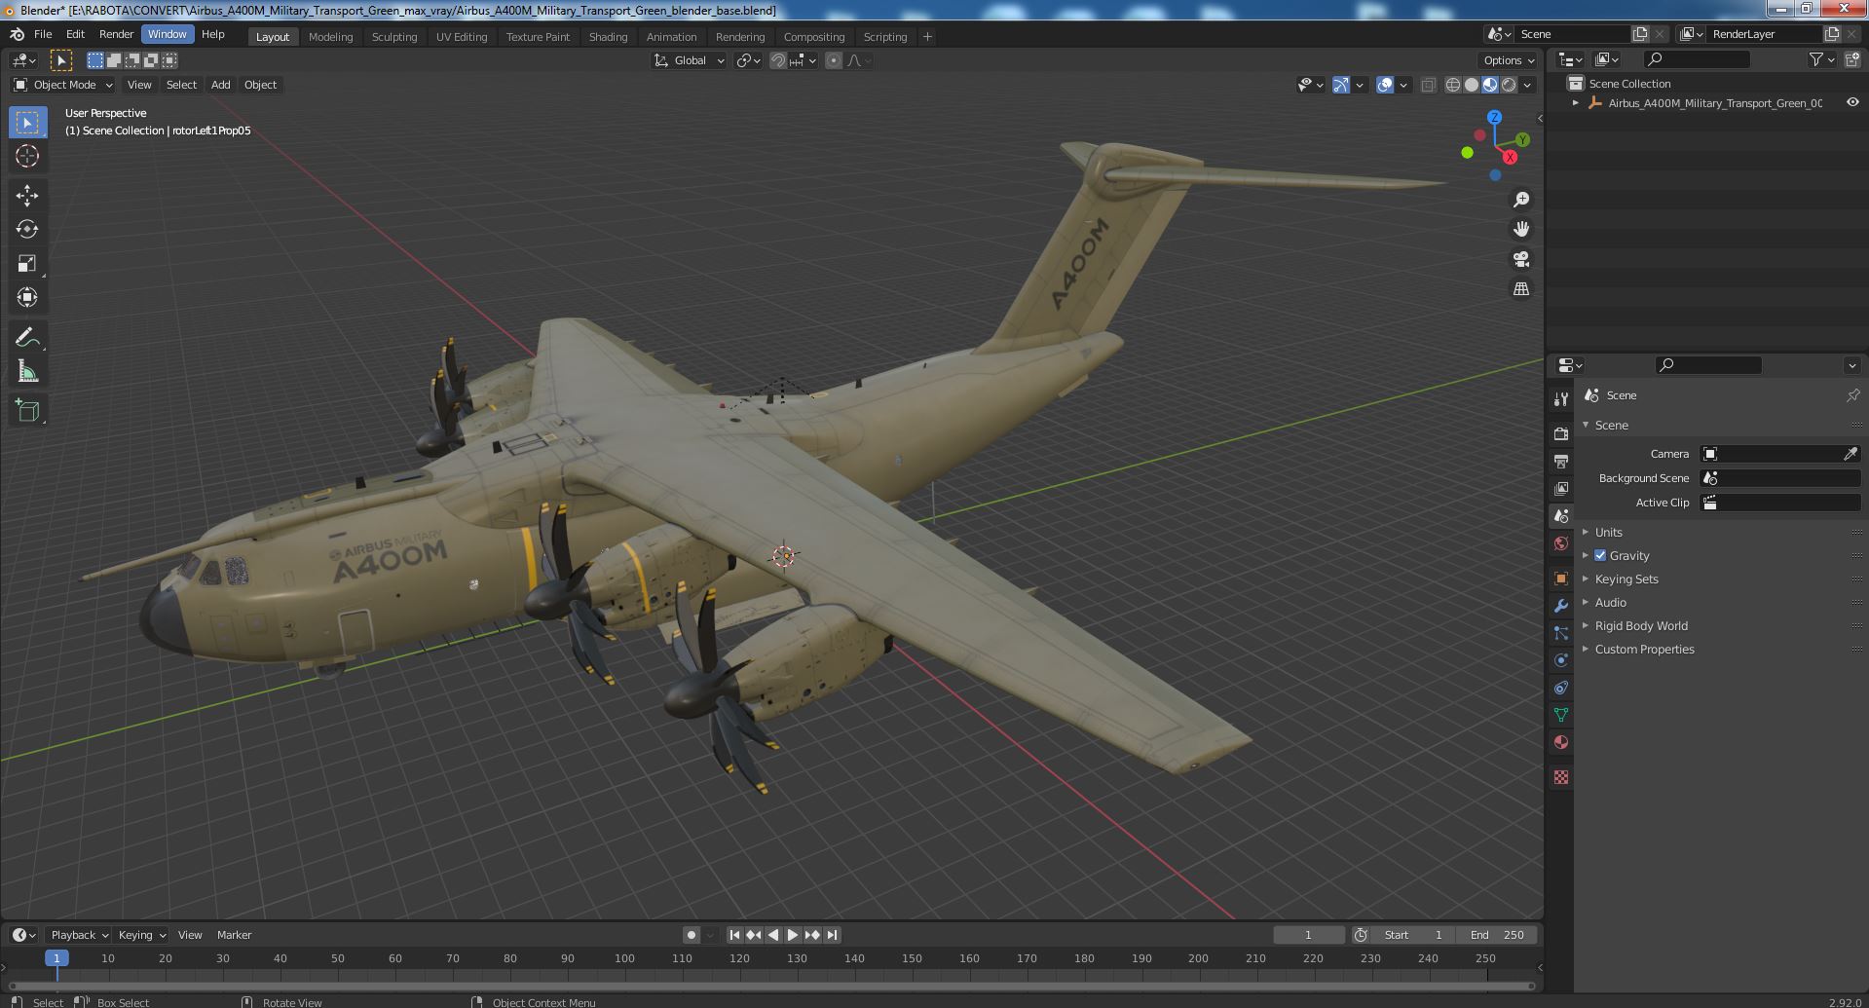Select the Transform tool
Screen dimensions: 1869x1008
point(27,297)
